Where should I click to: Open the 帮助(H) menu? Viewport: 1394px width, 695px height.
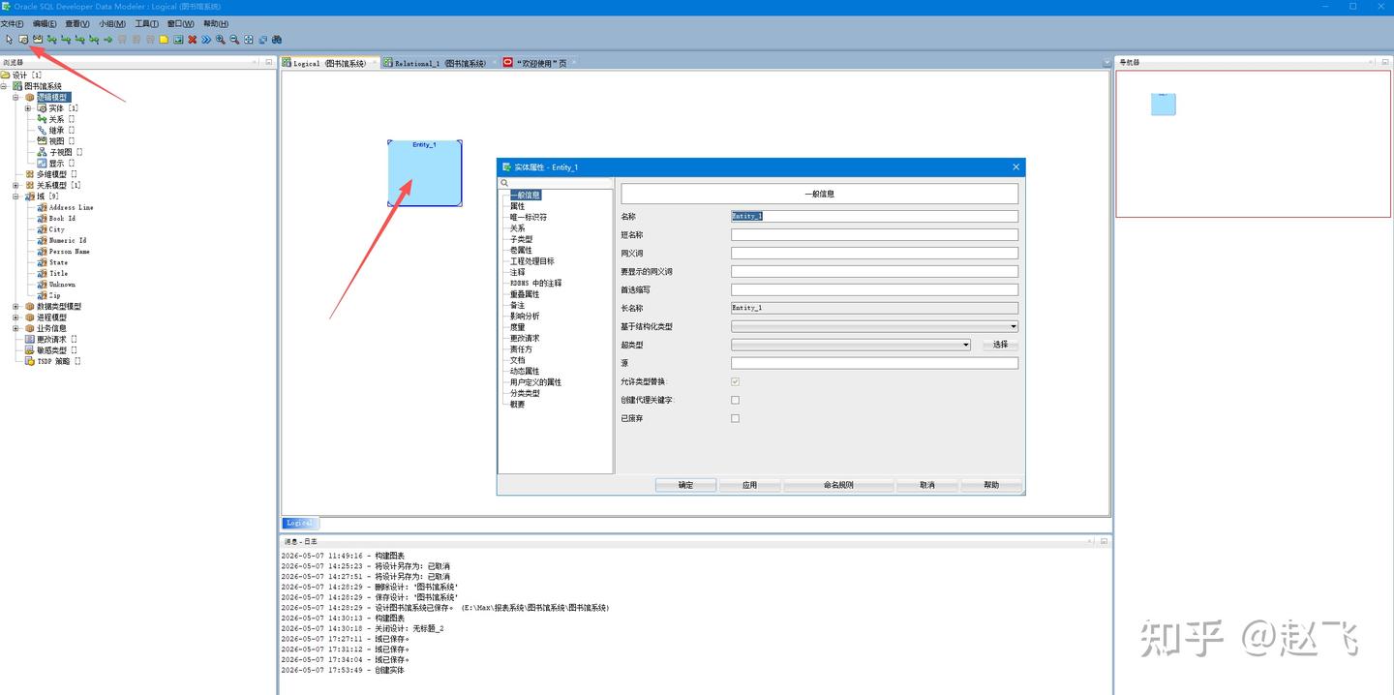click(216, 23)
